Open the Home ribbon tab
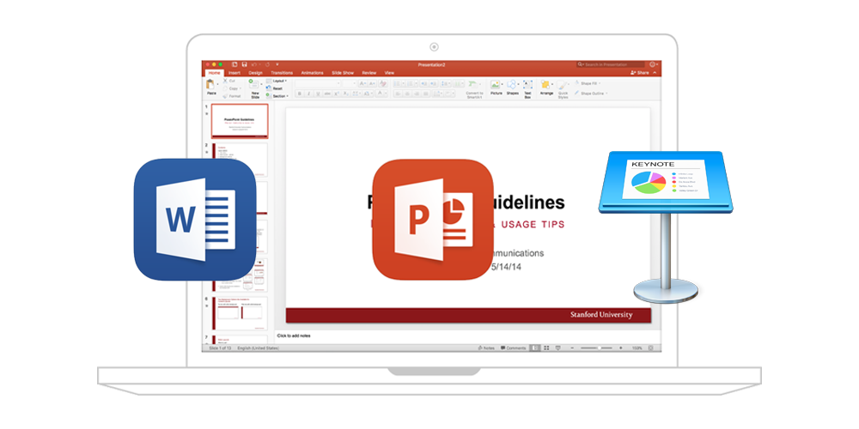The width and height of the screenshot is (859, 429). [214, 73]
